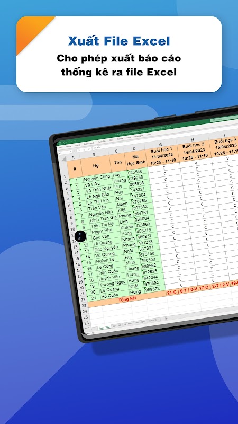The width and height of the screenshot is (238, 424).
Task: Select student code cell '989522'
Action: point(152,289)
